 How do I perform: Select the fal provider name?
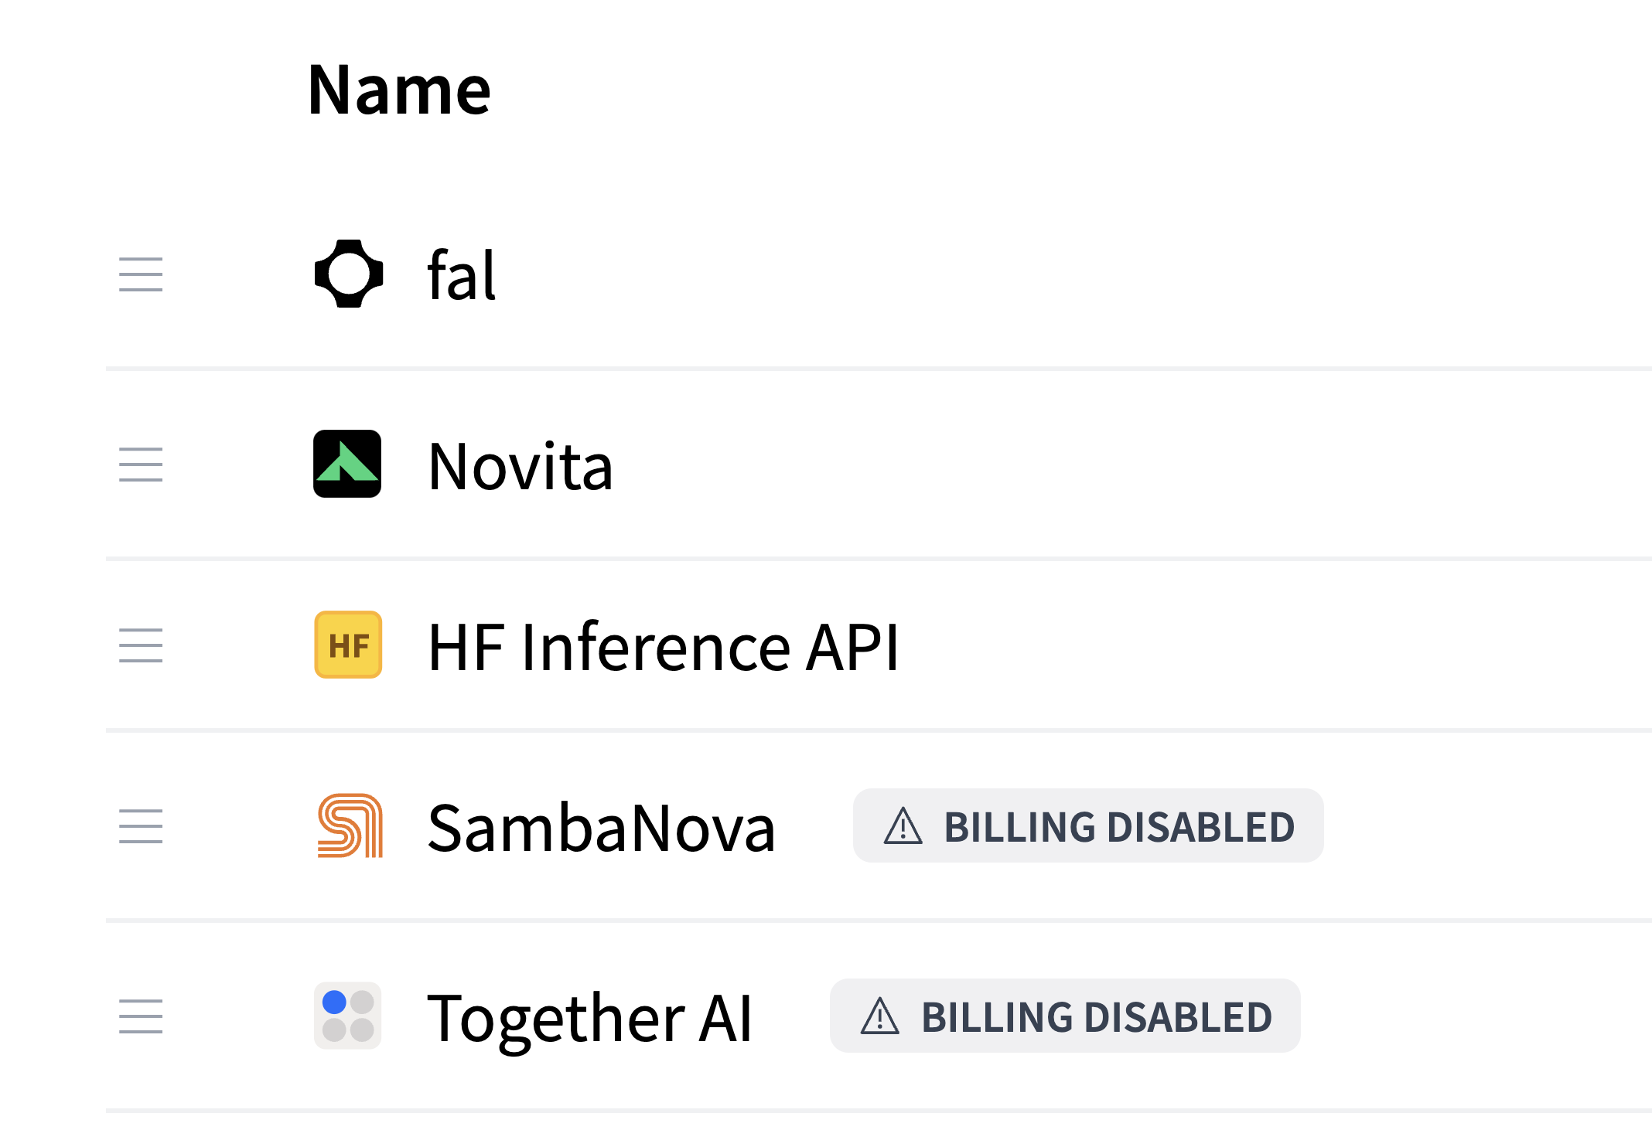coord(462,275)
